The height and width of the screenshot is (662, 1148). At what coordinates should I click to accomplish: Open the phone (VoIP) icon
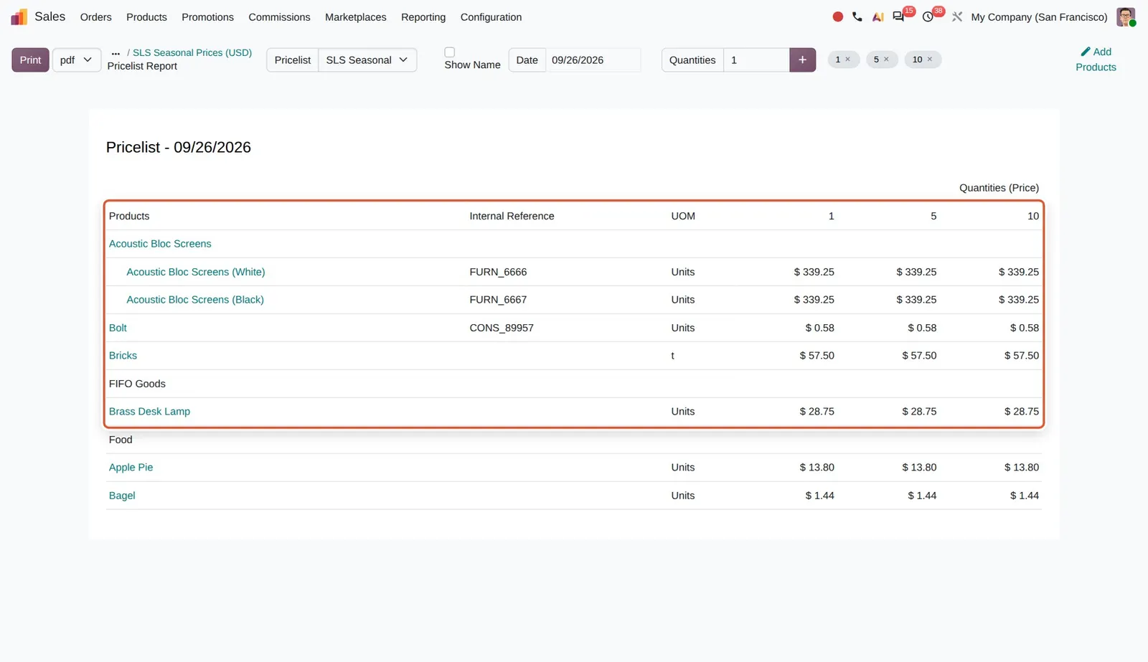(x=857, y=16)
